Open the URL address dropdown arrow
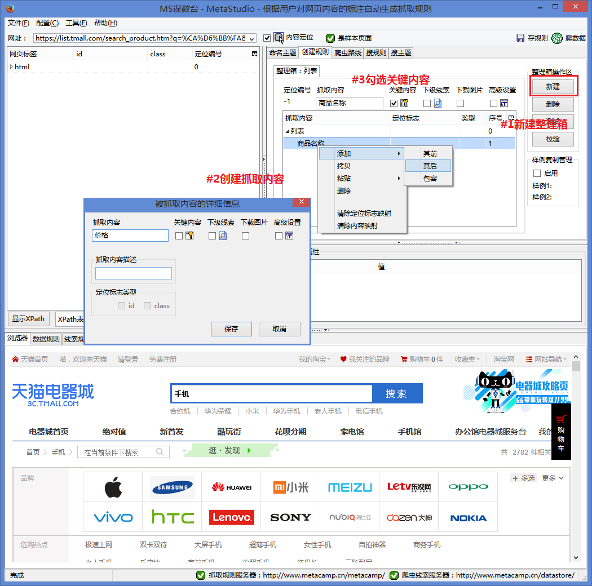 pyautogui.click(x=251, y=38)
